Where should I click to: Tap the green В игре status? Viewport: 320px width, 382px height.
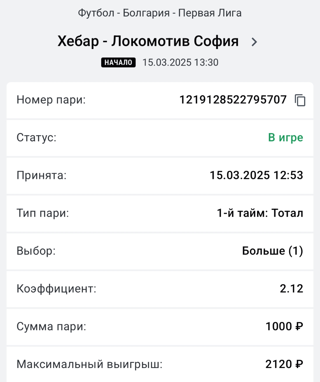(286, 138)
